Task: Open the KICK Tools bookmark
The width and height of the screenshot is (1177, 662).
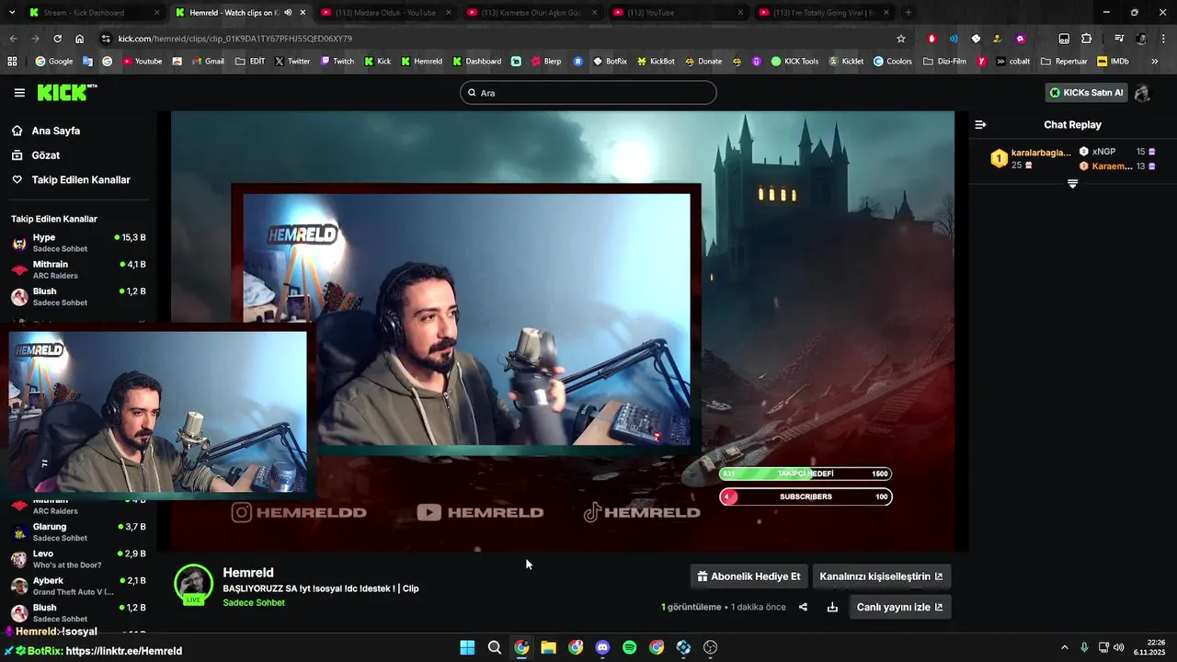Action: 794,62
